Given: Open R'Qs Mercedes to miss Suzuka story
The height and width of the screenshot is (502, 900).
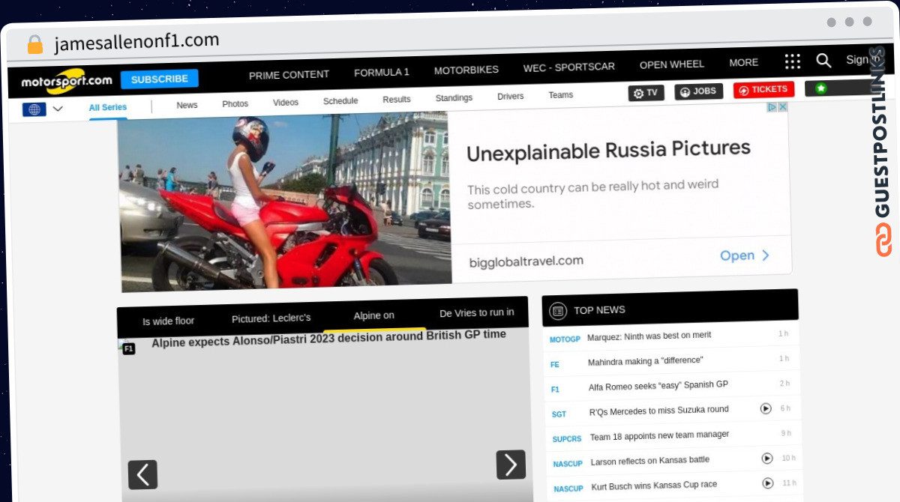Looking at the screenshot, I should pos(658,411).
